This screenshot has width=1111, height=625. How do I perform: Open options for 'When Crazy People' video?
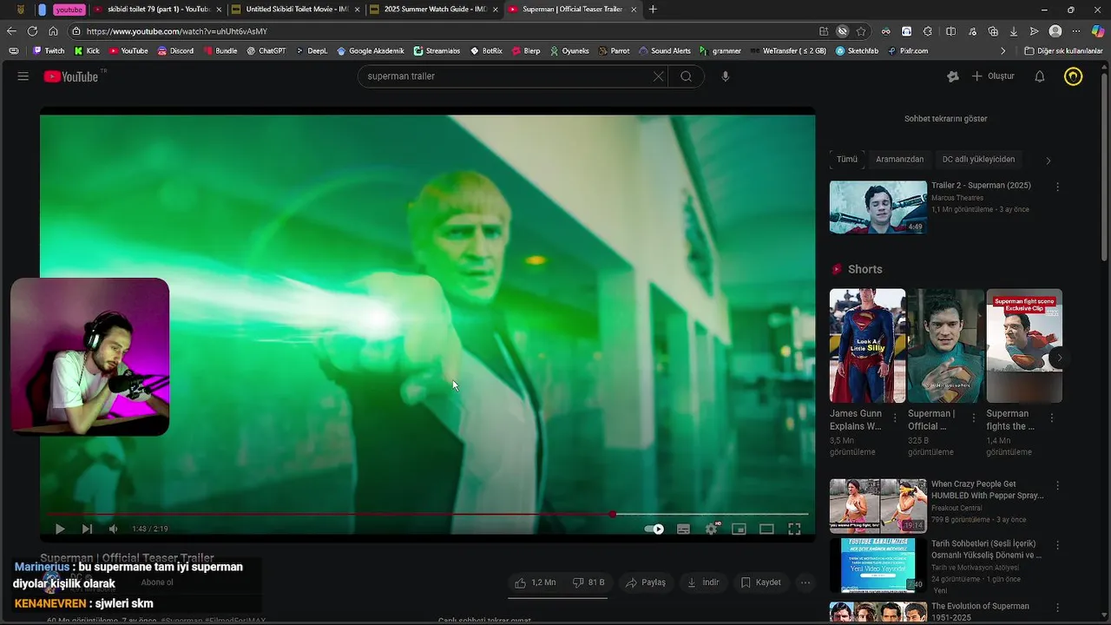1057,485
